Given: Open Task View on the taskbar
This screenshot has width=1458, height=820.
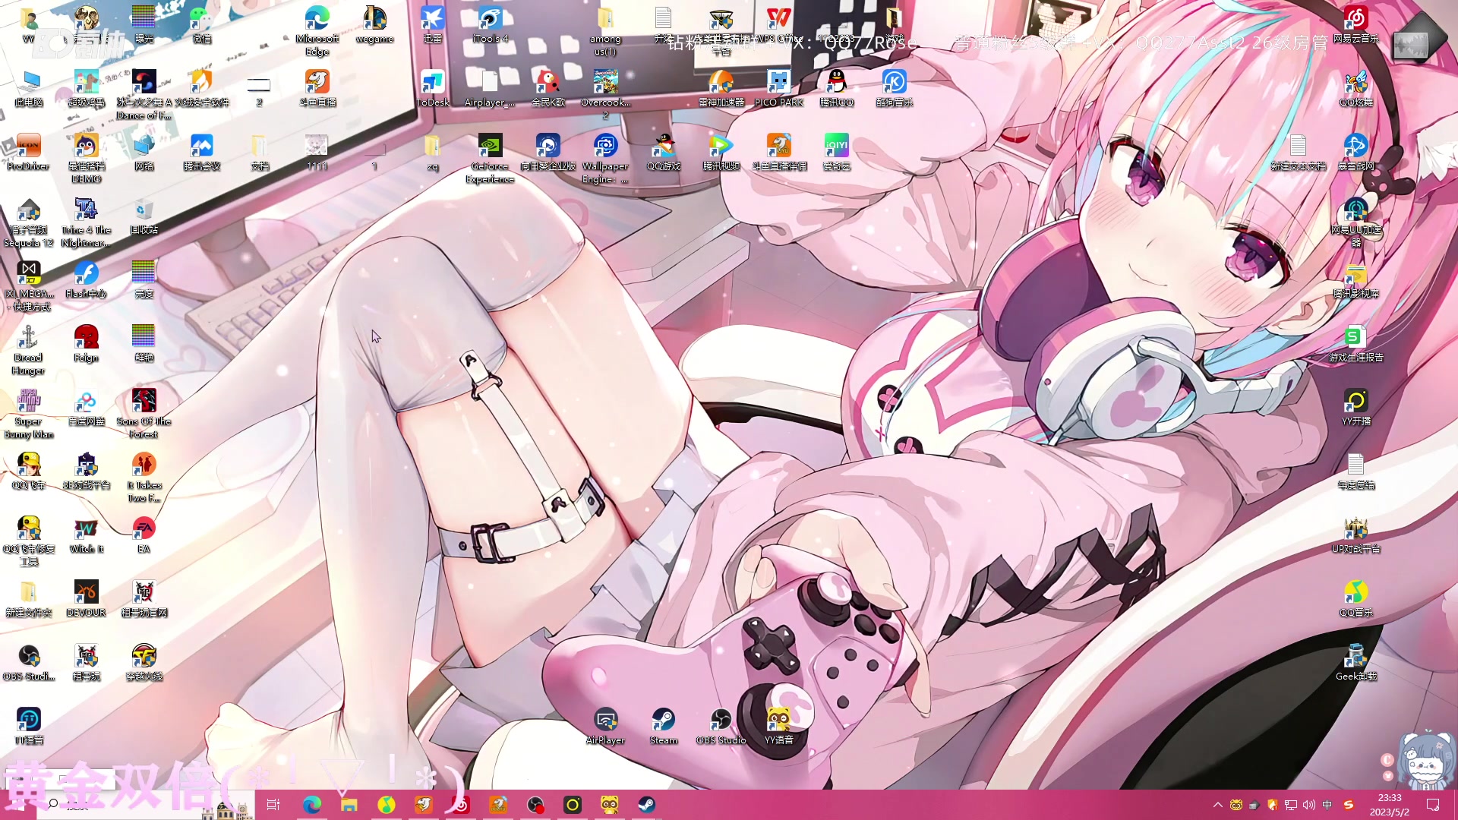Looking at the screenshot, I should pyautogui.click(x=273, y=804).
